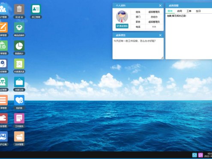Click the taskbar clock
Viewport: 212px width, 159px height.
pos(208,155)
